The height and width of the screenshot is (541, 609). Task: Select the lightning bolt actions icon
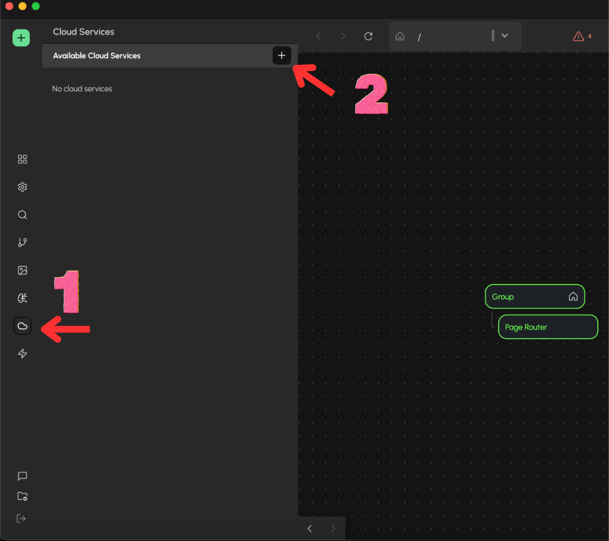pyautogui.click(x=23, y=353)
